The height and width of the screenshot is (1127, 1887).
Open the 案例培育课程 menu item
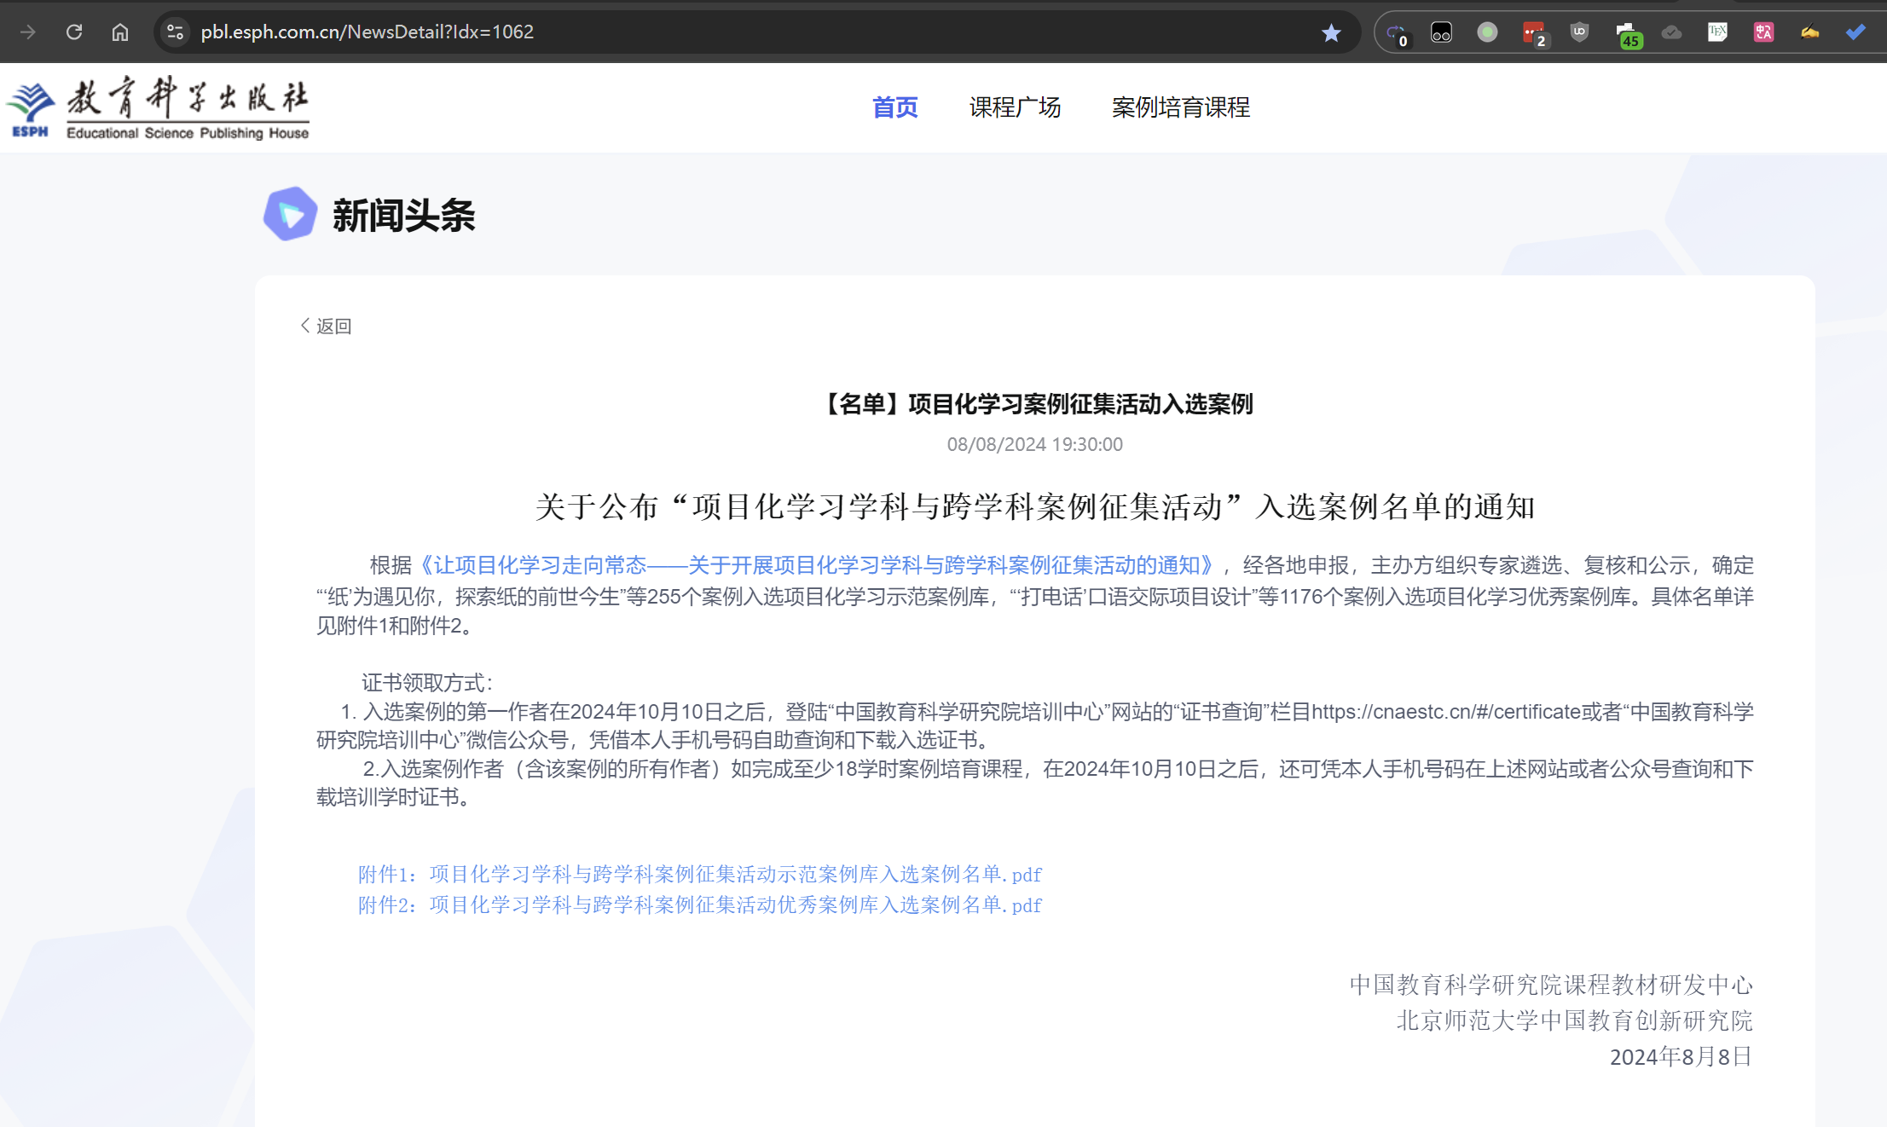click(x=1180, y=107)
